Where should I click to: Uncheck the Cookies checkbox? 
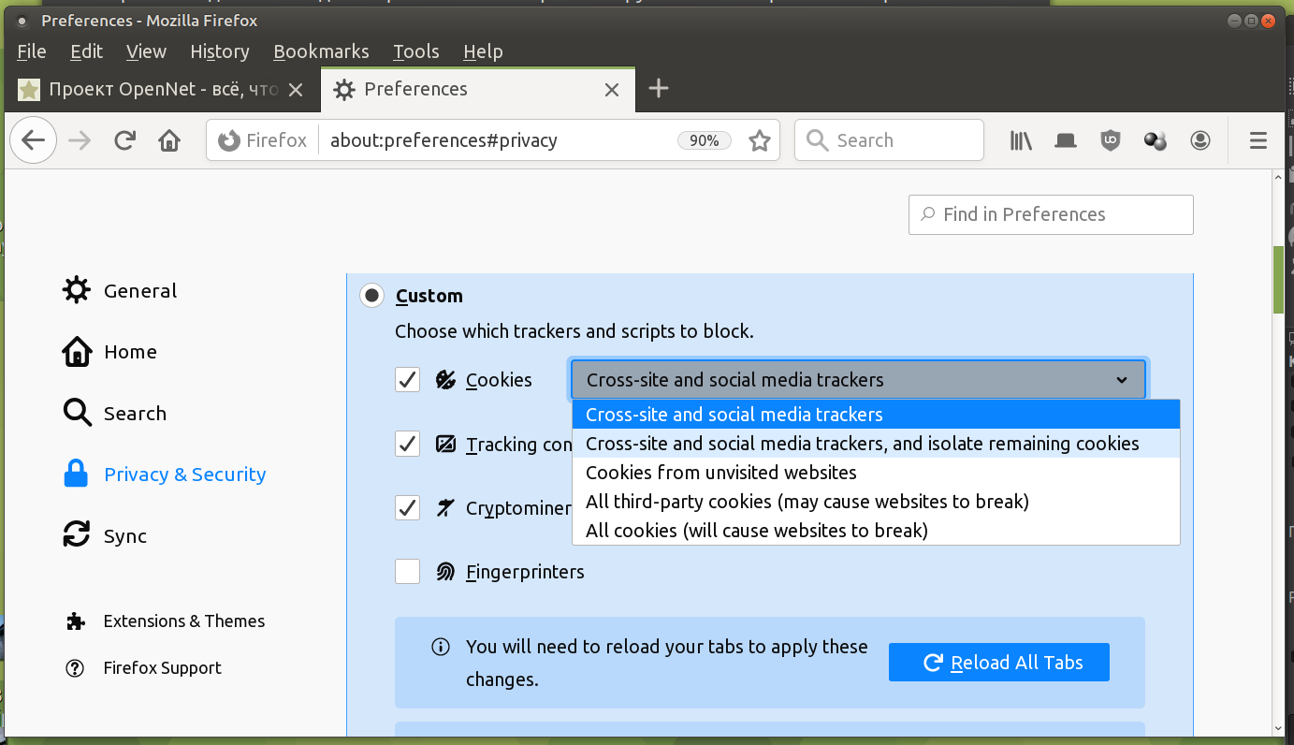407,380
